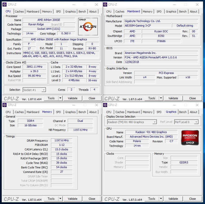The width and height of the screenshot is (205, 204).
Task: Select the Mainboard tab in the Mainboard window
Action: coord(133,11)
